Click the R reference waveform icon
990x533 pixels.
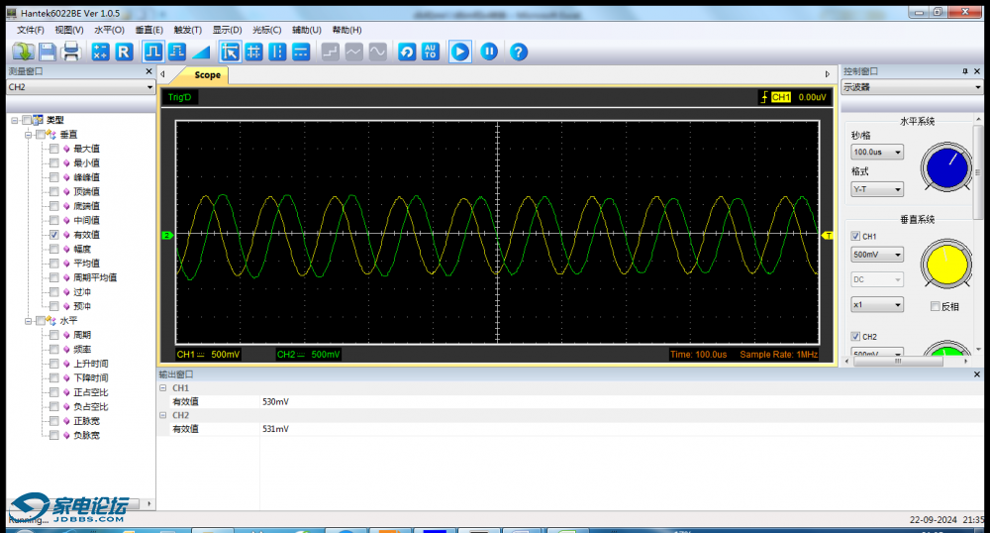(x=124, y=52)
